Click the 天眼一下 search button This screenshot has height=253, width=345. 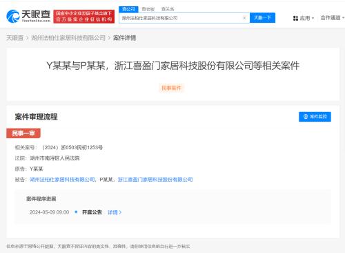pos(262,18)
